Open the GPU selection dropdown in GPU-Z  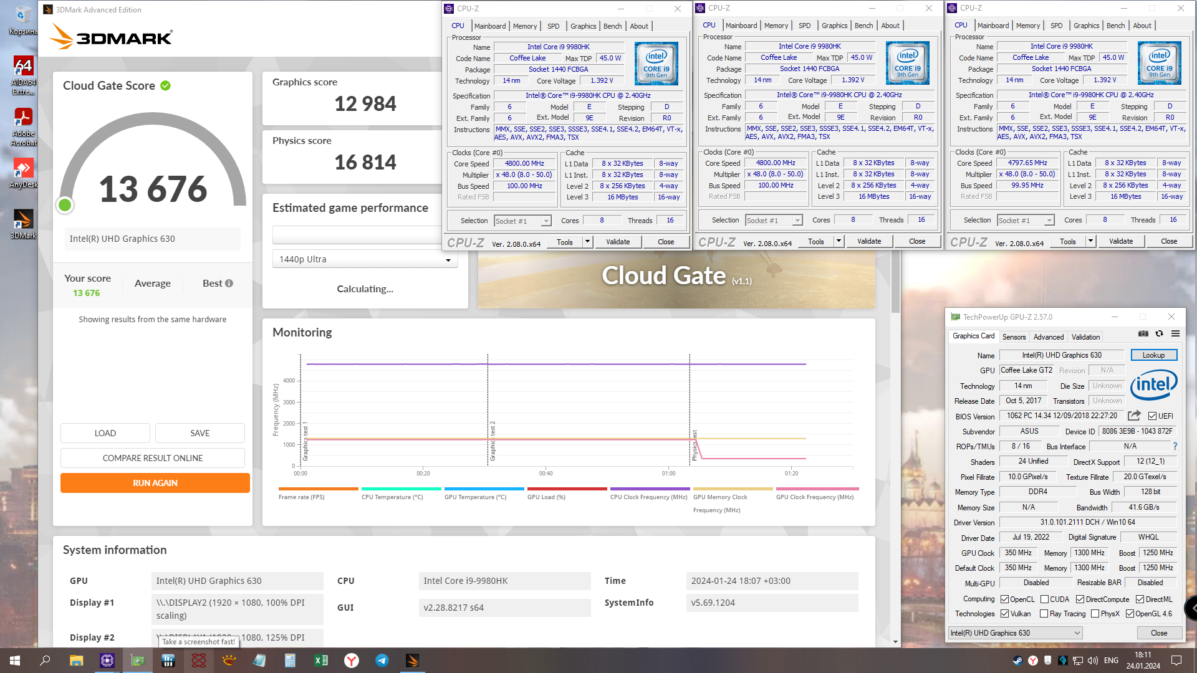[1015, 633]
